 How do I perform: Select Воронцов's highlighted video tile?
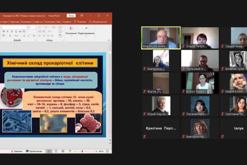pyautogui.click(x=161, y=38)
